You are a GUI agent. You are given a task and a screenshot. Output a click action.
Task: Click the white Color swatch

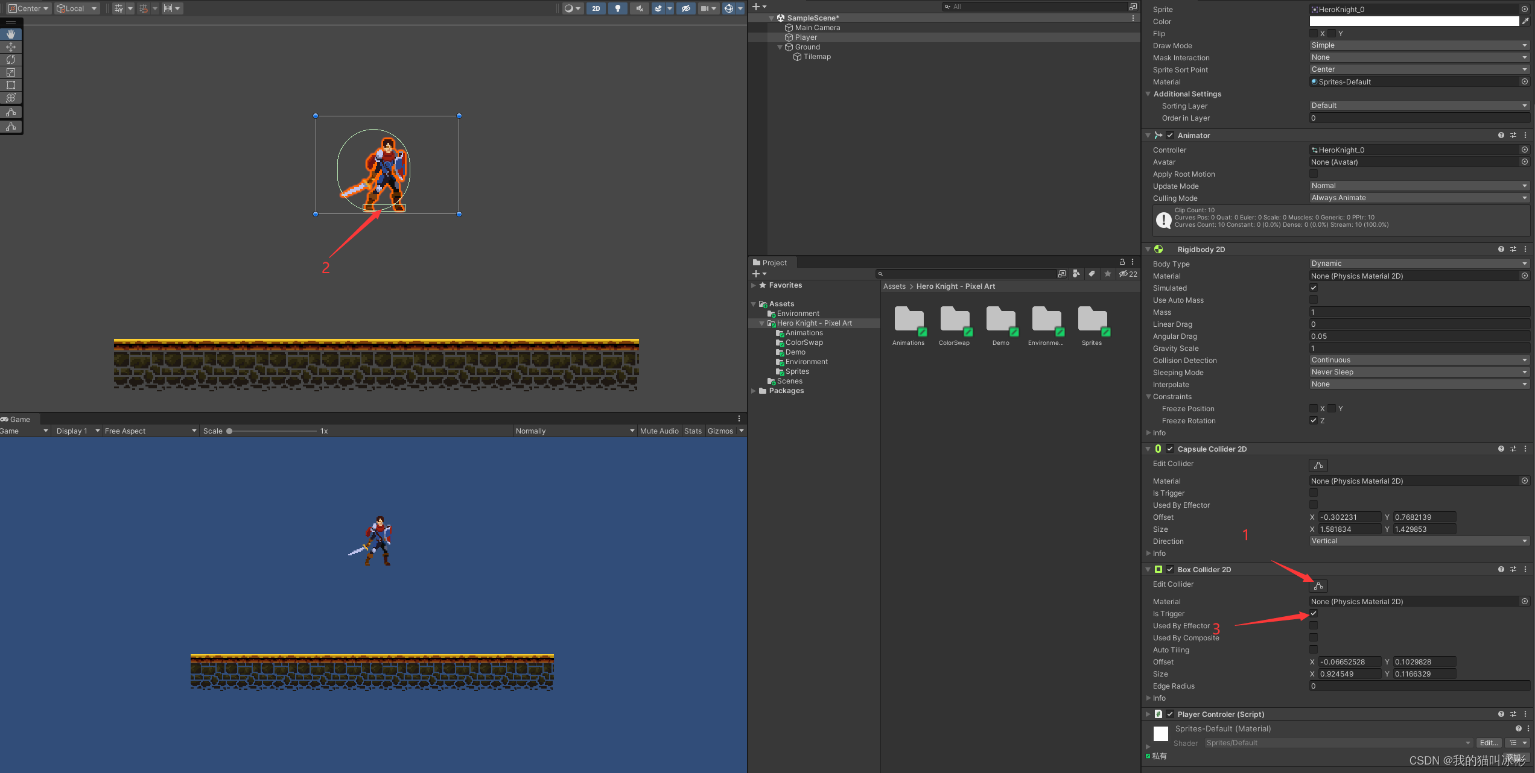coord(1414,21)
